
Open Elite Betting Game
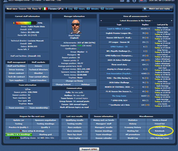[x=159, y=138]
